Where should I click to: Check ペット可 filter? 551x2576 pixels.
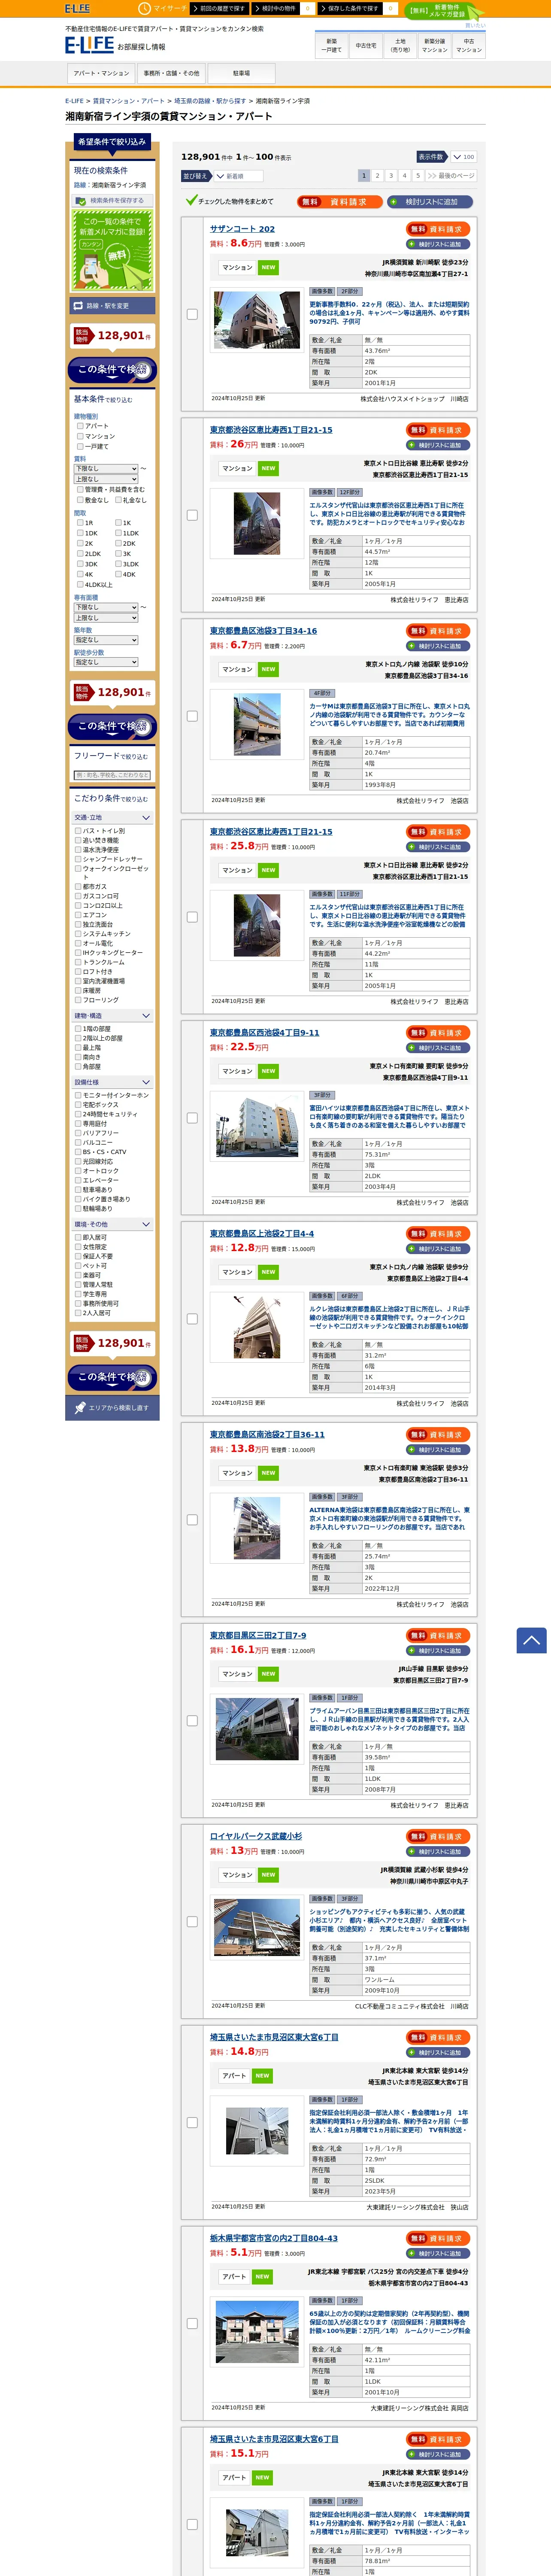coord(78,1266)
